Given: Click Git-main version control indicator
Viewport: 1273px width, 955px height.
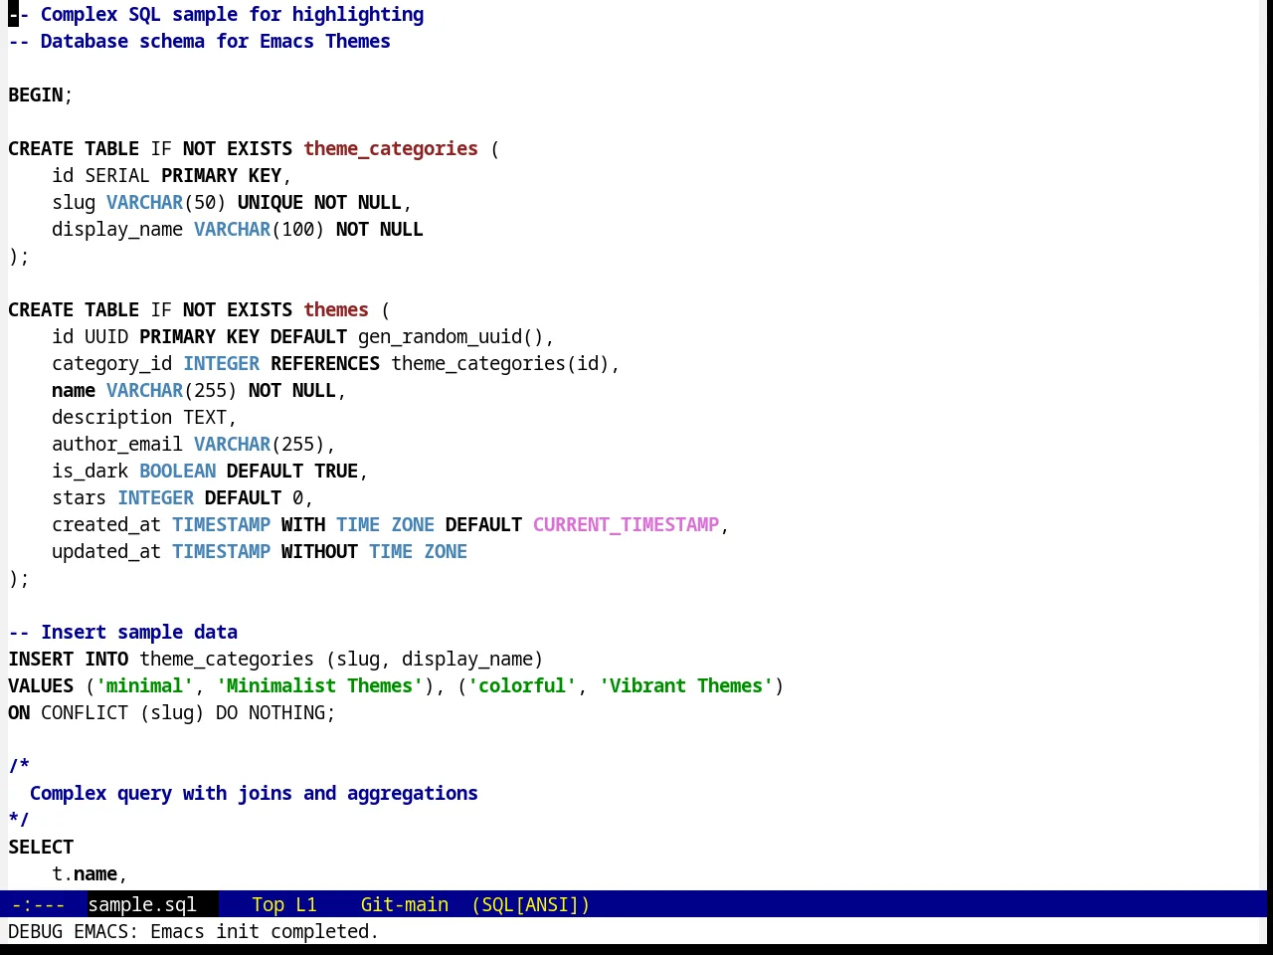Looking at the screenshot, I should 404,904.
